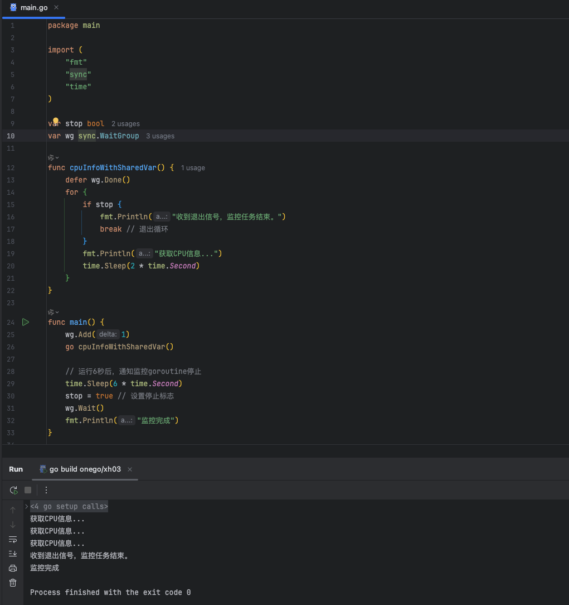The image size is (569, 605).
Task: Click cpuInfoWithSharedVar in the function declaration
Action: click(113, 168)
